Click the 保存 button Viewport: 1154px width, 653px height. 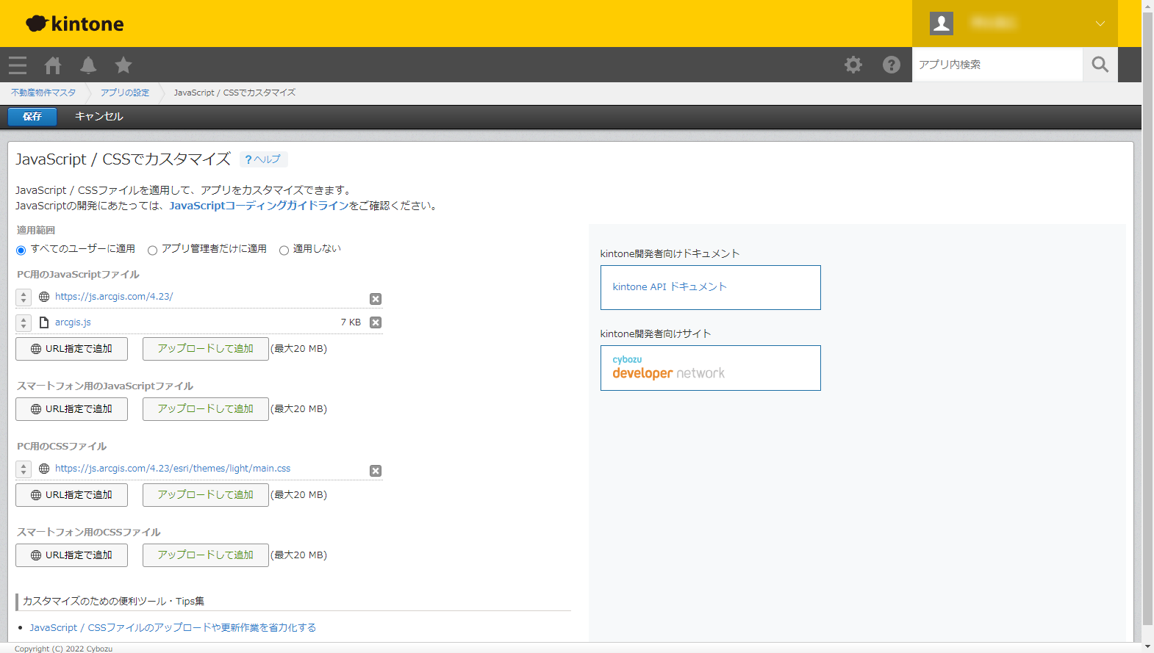(x=32, y=116)
